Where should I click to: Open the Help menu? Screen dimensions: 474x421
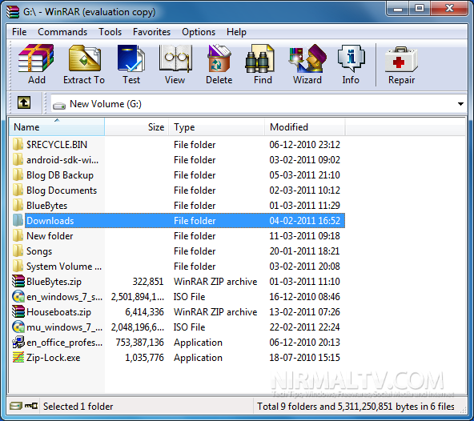pyautogui.click(x=236, y=32)
